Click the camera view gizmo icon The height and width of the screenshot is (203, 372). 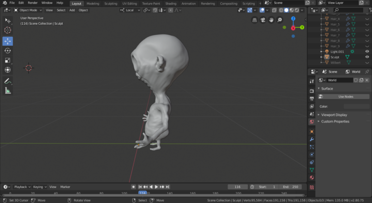263,20
